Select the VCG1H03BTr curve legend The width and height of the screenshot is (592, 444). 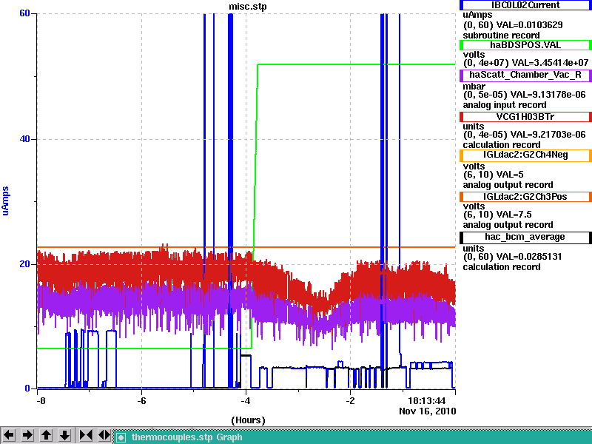(x=525, y=117)
